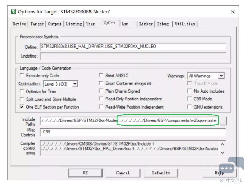
Task: Click the Include Paths field
Action: pos(130,121)
